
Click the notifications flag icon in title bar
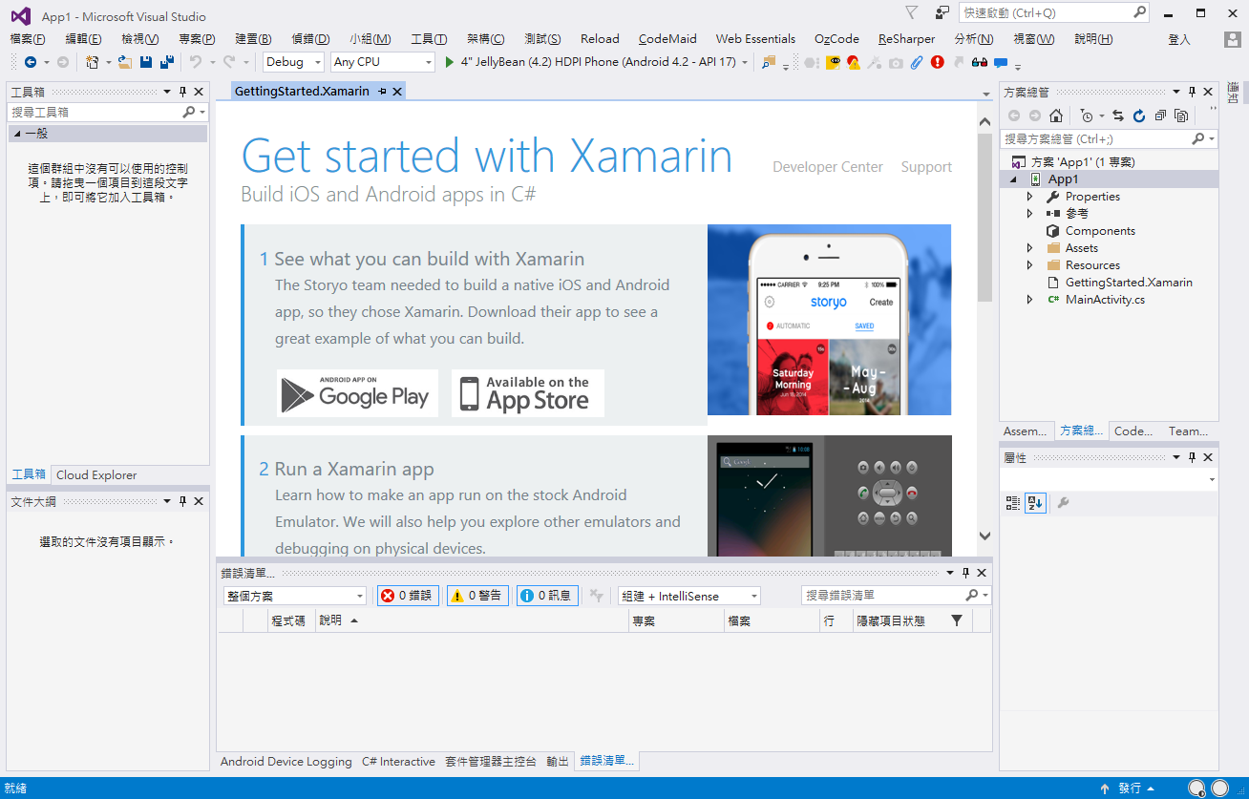click(x=911, y=12)
